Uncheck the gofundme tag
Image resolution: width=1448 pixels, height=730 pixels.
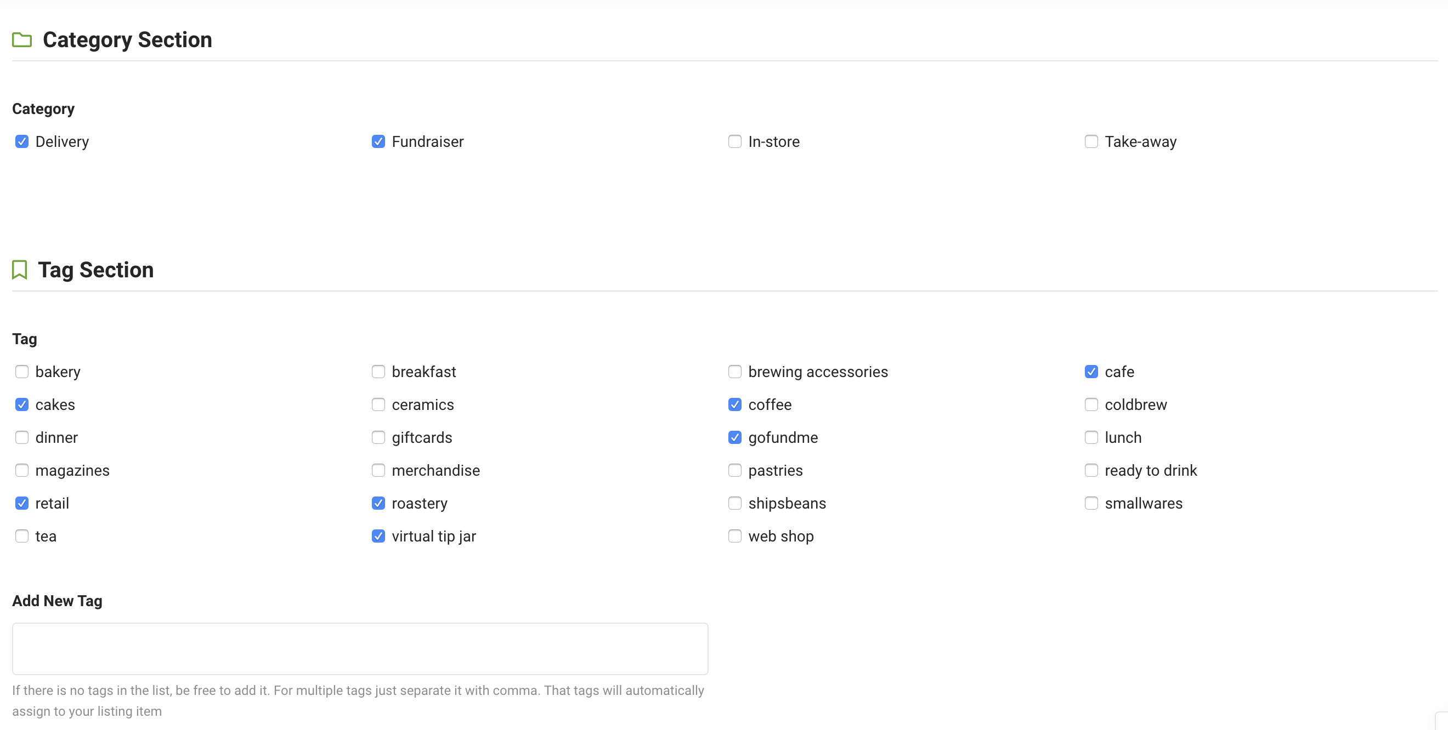[x=734, y=437]
